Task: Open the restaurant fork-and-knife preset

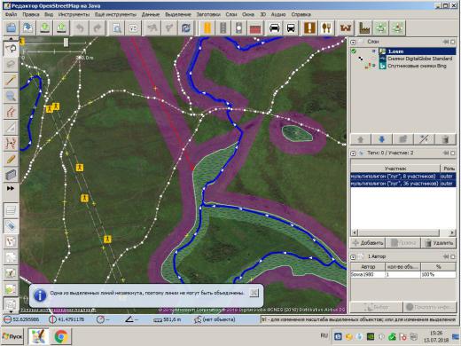Action: [x=326, y=28]
